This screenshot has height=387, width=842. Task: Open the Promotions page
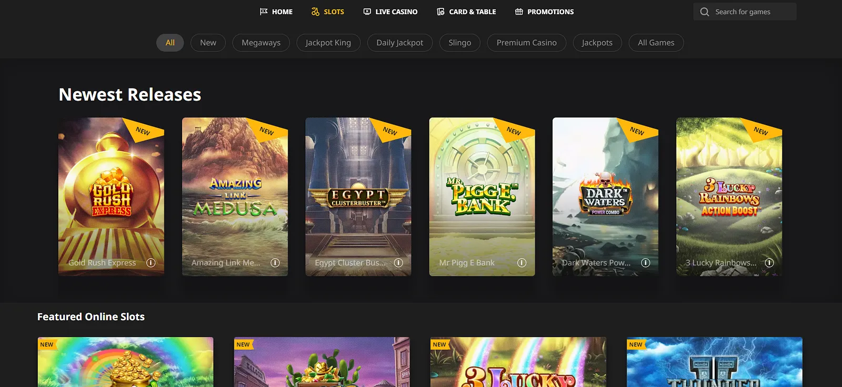point(544,12)
